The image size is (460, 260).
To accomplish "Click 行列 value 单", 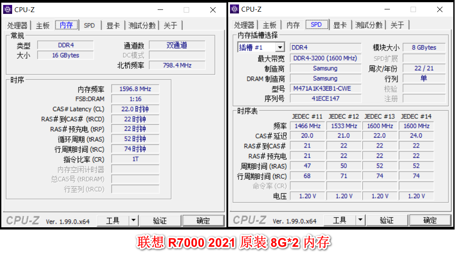I will 424,78.
